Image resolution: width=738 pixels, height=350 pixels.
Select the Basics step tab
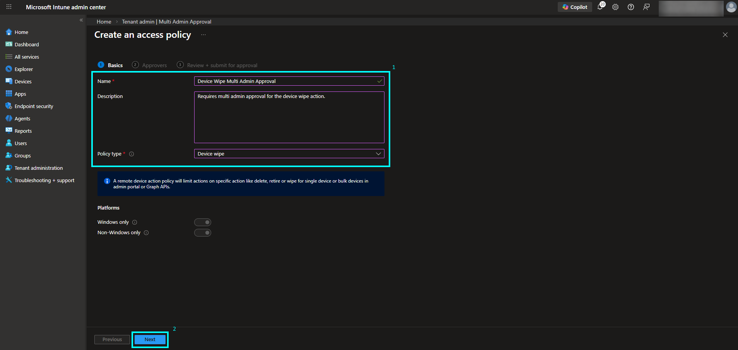point(110,65)
